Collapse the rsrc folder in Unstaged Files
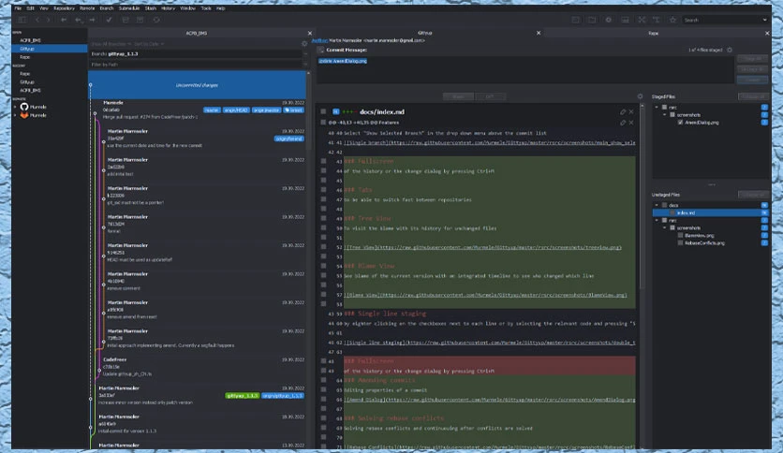Screen dimensions: 783x453 (657, 220)
